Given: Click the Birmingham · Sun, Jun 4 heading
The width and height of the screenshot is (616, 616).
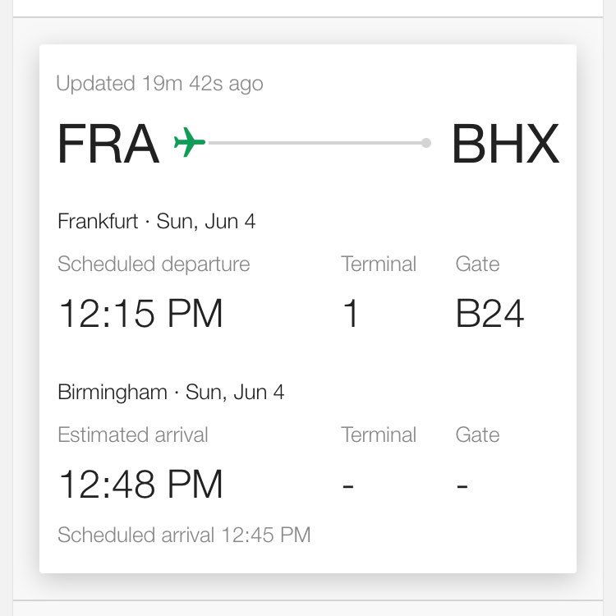Looking at the screenshot, I should pyautogui.click(x=171, y=393).
